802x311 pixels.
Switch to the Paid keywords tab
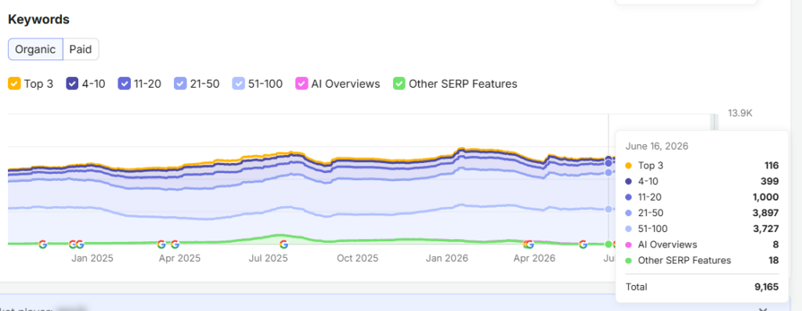click(x=81, y=49)
